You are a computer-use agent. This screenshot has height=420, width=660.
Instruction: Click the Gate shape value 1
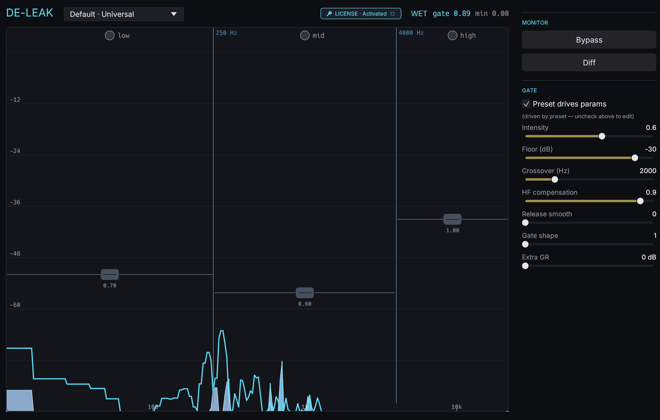pyautogui.click(x=655, y=236)
